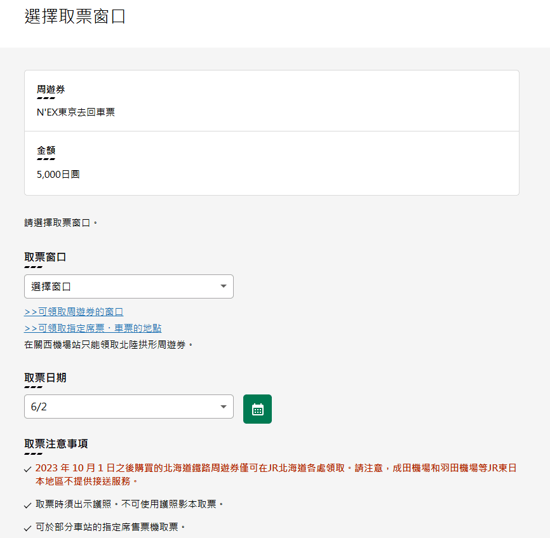The image size is (550, 538).
Task: Open the 可領取指定席票・車票的地點 link
Action: coord(93,328)
